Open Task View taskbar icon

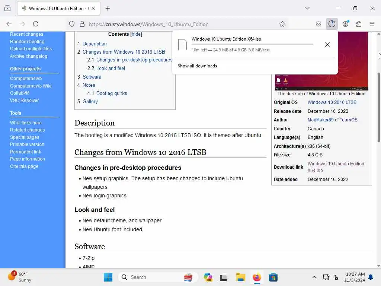[223, 277]
